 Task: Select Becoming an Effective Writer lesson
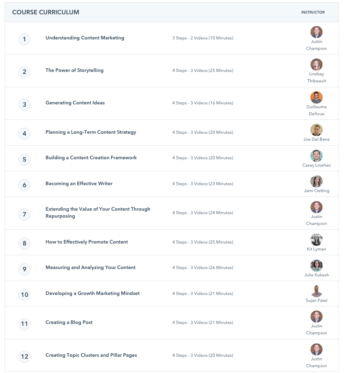pos(79,184)
